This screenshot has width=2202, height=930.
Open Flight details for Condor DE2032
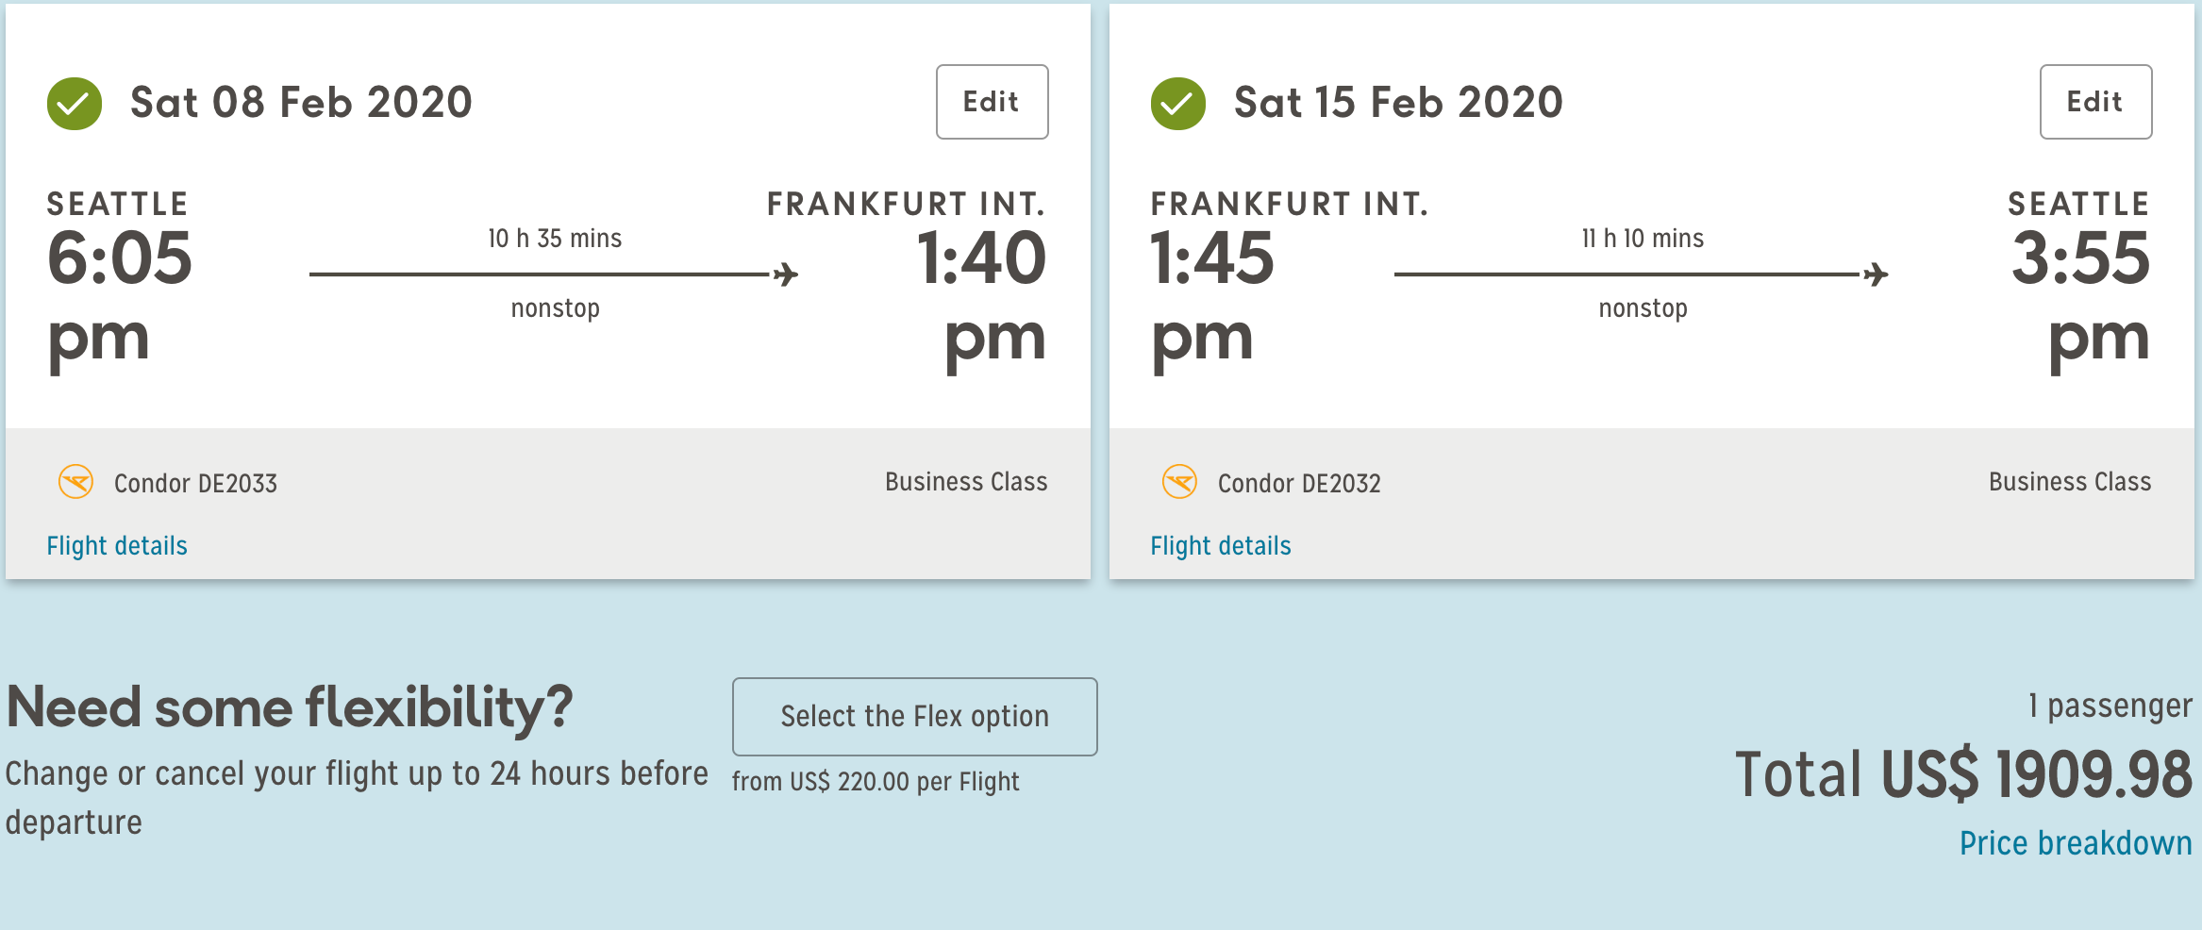(1220, 546)
